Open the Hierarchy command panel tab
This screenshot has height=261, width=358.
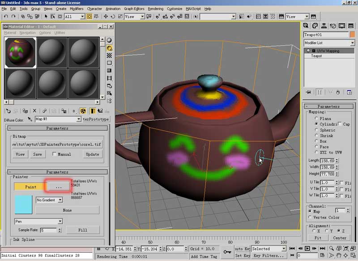[324, 26]
